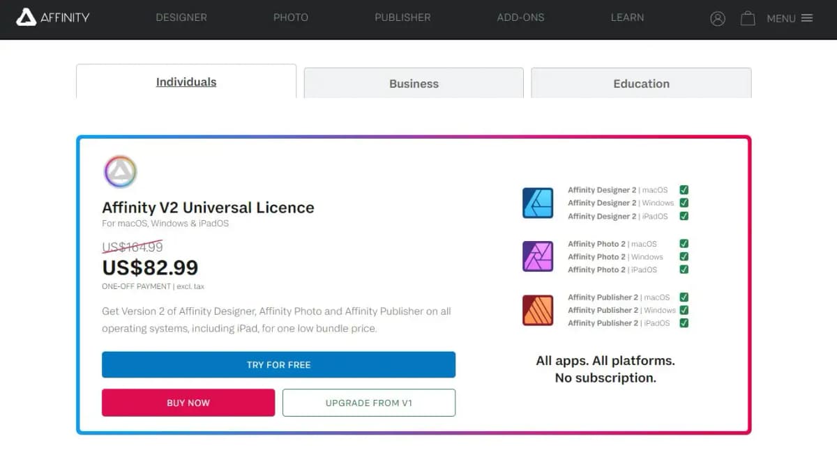Click checkmark for Affinity Publisher 2 macOS
Image resolution: width=837 pixels, height=457 pixels.
pos(684,297)
